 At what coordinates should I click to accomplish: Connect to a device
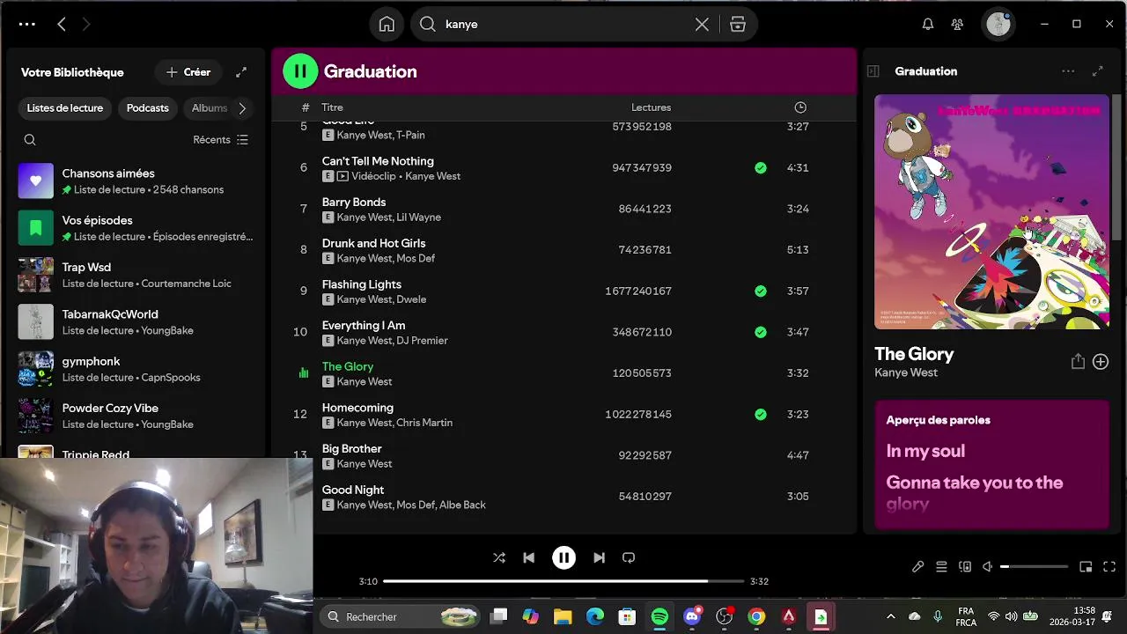click(x=965, y=567)
